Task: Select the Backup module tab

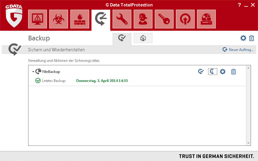Action: [101, 19]
